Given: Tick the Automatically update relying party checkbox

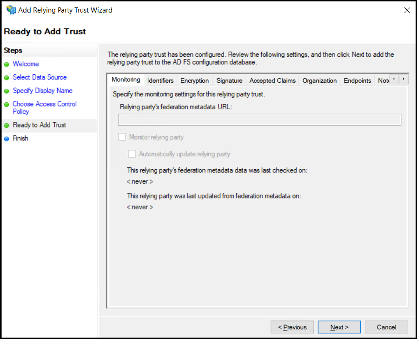Looking at the screenshot, I should click(132, 154).
